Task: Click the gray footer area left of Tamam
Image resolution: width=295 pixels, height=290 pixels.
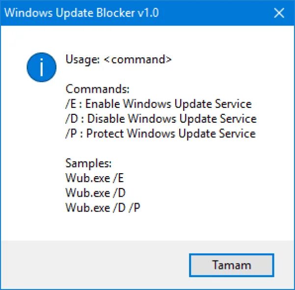Action: 93,265
